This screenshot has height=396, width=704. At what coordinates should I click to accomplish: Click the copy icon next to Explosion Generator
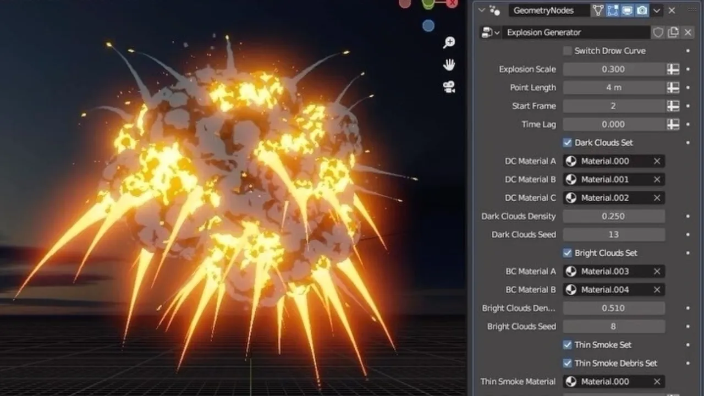pos(673,32)
